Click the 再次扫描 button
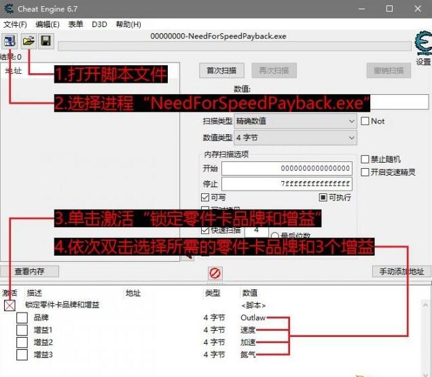Viewport: 432px width, 377px height. tap(274, 71)
